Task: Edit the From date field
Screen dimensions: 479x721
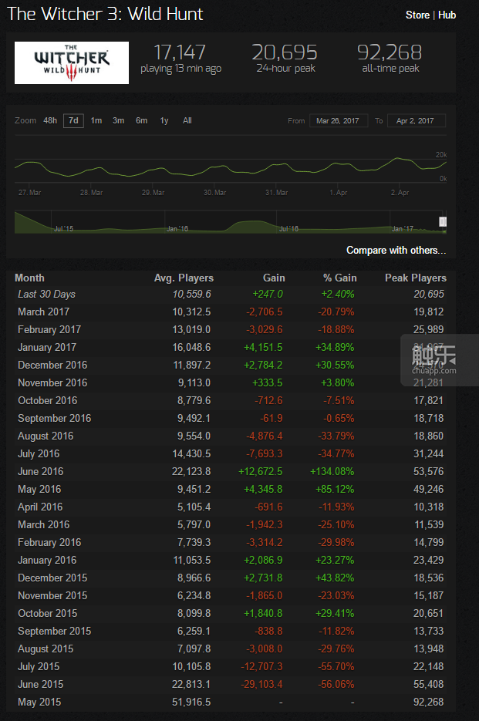Action: tap(339, 120)
